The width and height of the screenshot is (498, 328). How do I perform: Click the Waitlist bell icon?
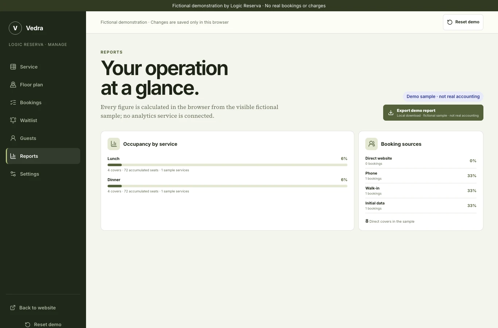pos(13,120)
